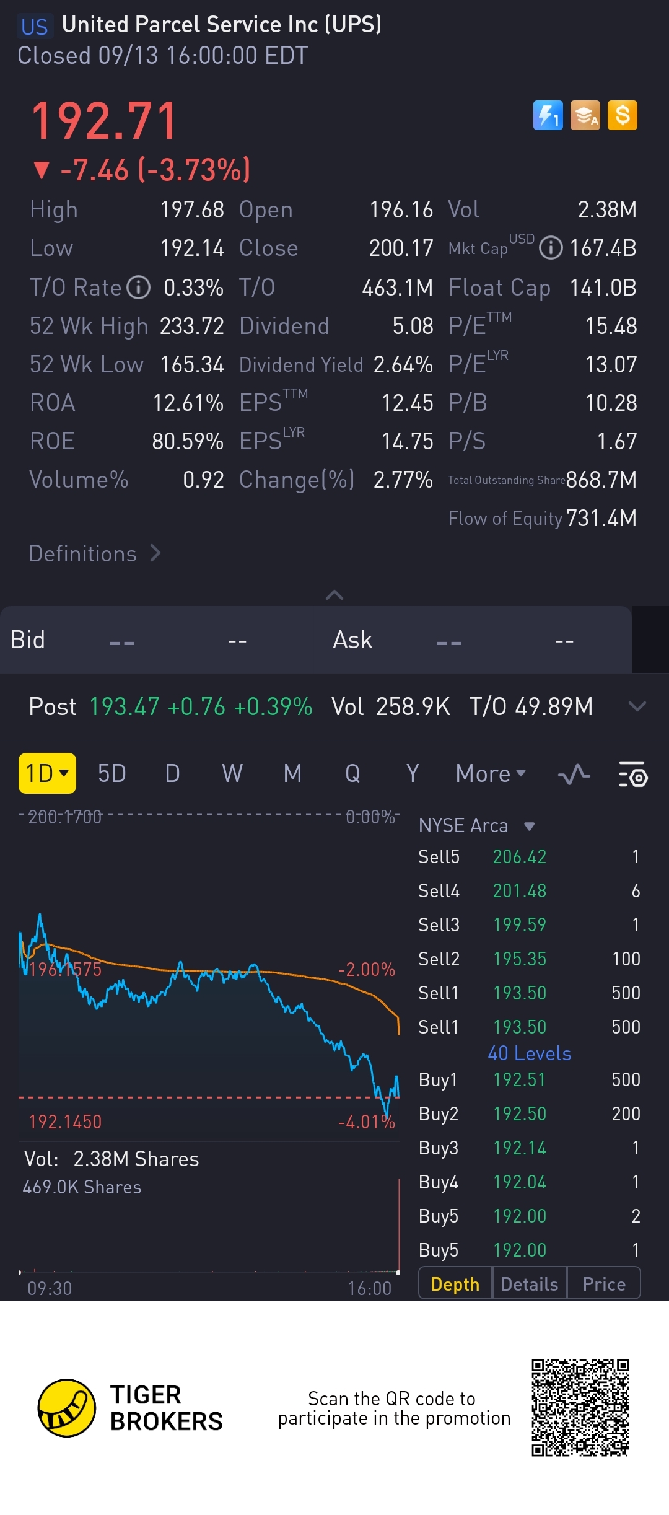Open Mkt Cap info tooltip icon

pos(551,248)
